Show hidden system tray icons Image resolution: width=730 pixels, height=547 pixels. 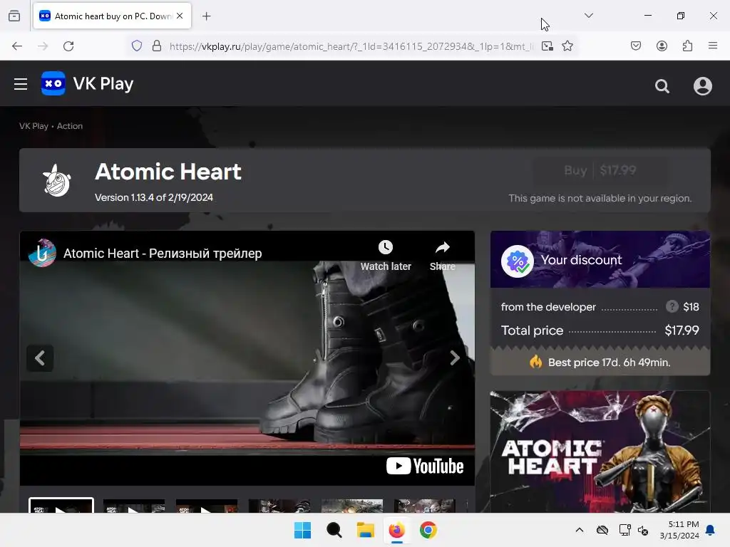pyautogui.click(x=579, y=530)
